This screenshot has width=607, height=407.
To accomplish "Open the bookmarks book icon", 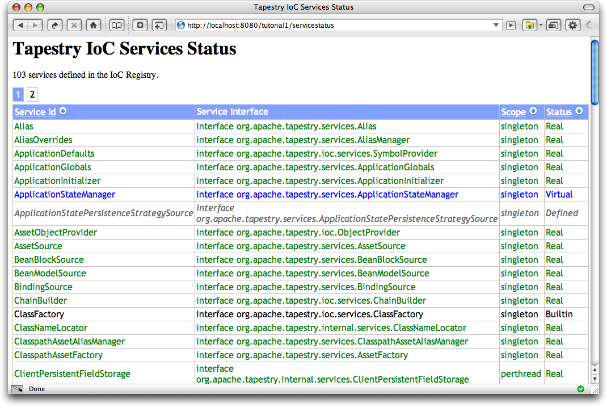I will [116, 26].
